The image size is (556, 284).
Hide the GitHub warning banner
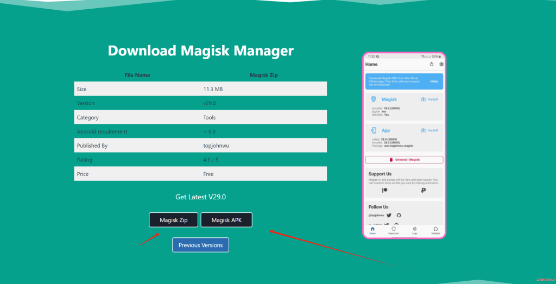click(x=434, y=81)
